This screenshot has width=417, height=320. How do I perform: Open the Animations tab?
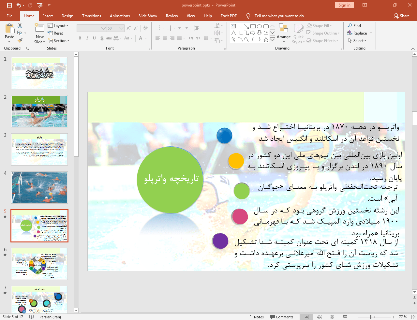(120, 16)
